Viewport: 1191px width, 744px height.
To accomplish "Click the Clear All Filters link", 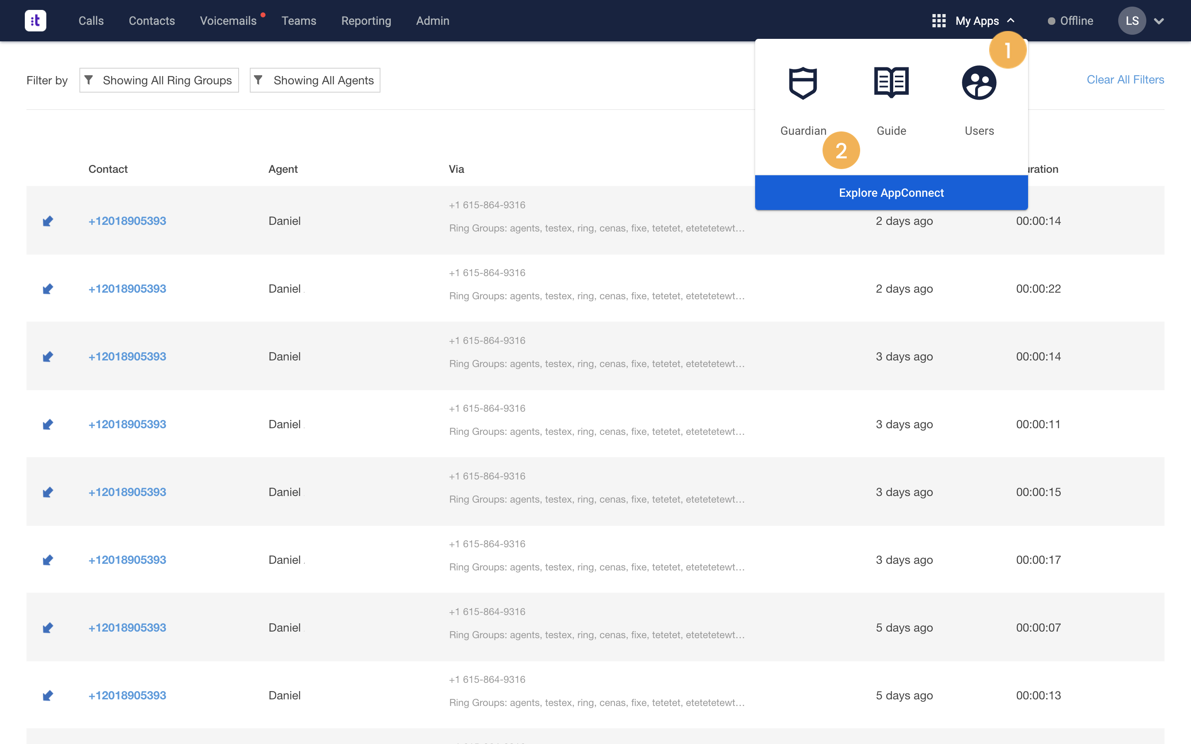I will tap(1126, 79).
